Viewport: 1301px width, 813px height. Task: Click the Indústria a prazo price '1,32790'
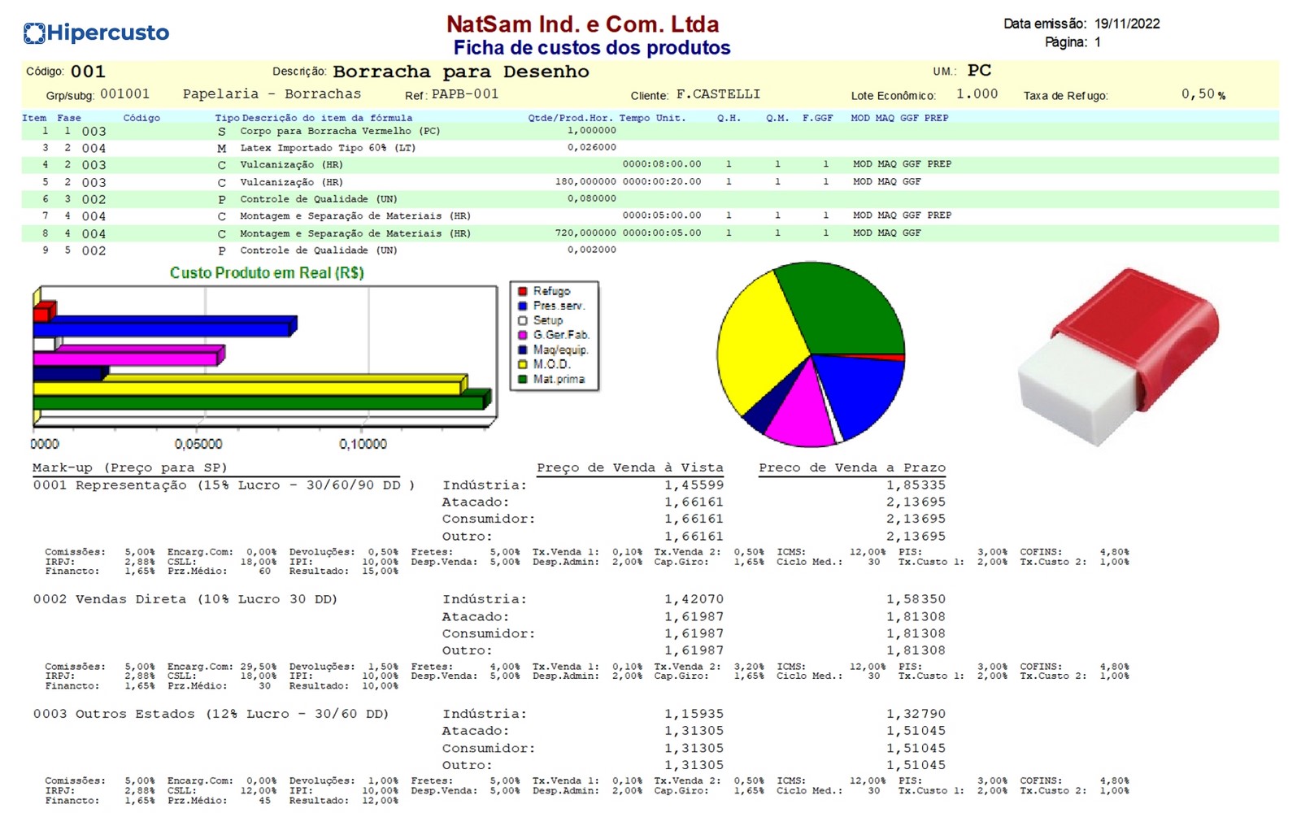coord(916,715)
